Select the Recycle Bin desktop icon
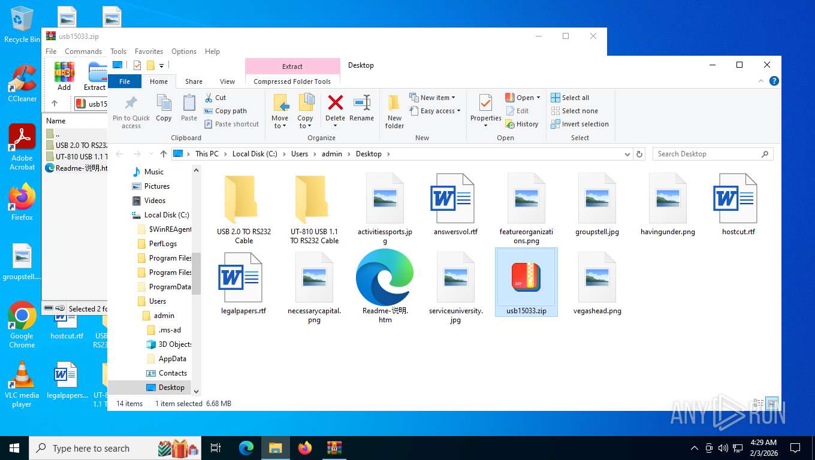This screenshot has width=815, height=460. (x=22, y=25)
